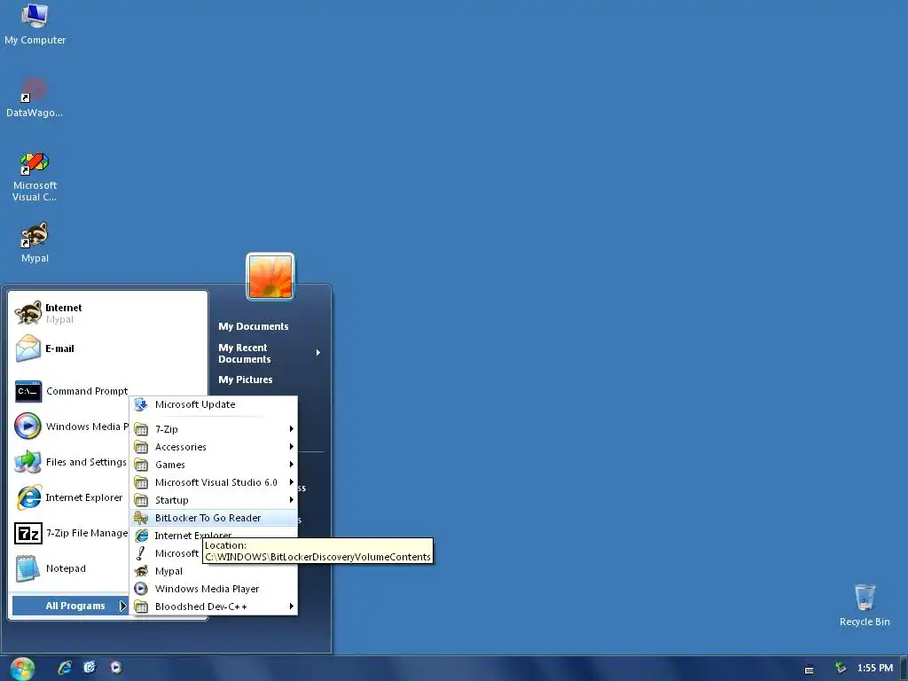This screenshot has width=908, height=681.
Task: Click the All Programs green arrow
Action: tap(122, 606)
